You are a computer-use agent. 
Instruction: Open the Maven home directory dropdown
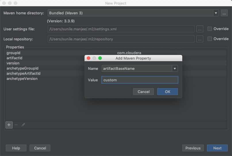pyautogui.click(x=216, y=13)
